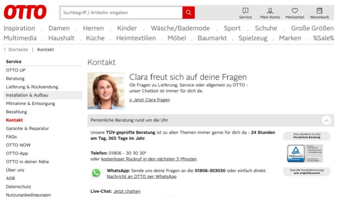Open the Merkzettel heart icon
Viewport: 339px width, 203px height.
click(295, 14)
